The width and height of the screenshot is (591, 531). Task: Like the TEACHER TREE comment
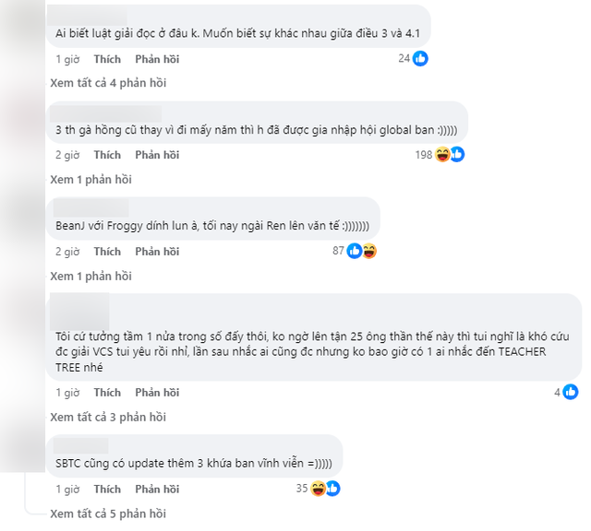pos(107,393)
